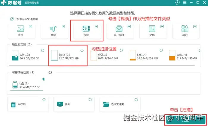Click the 35.5 MB/256 MB size text
This screenshot has height=126, width=208.
point(147,58)
